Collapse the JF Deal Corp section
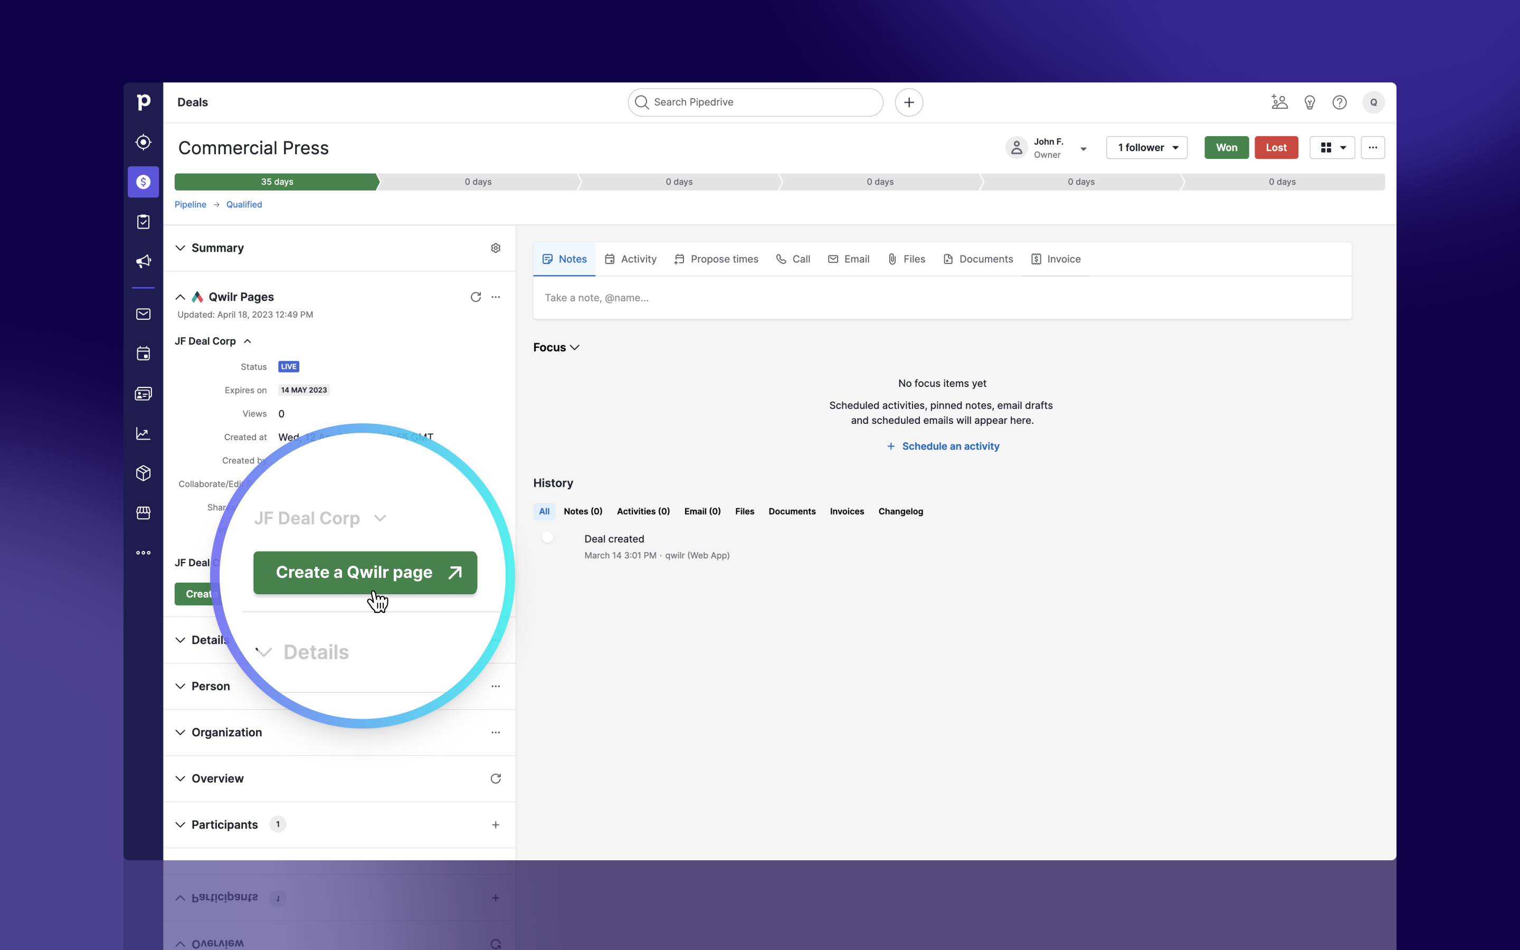The height and width of the screenshot is (950, 1520). point(248,341)
